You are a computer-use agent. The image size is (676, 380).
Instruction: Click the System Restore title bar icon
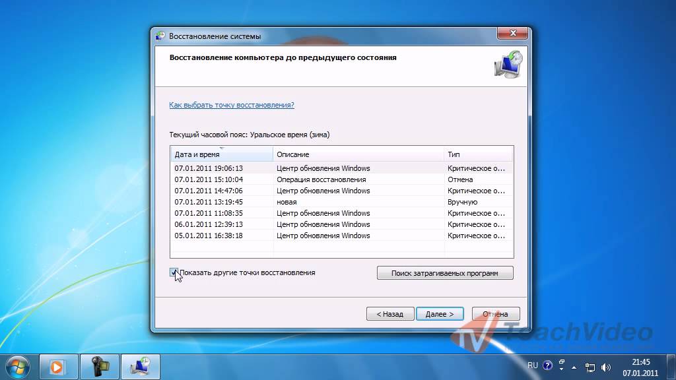click(160, 36)
